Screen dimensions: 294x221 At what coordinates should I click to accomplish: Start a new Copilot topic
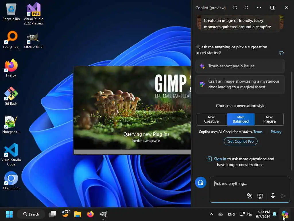coord(201,182)
